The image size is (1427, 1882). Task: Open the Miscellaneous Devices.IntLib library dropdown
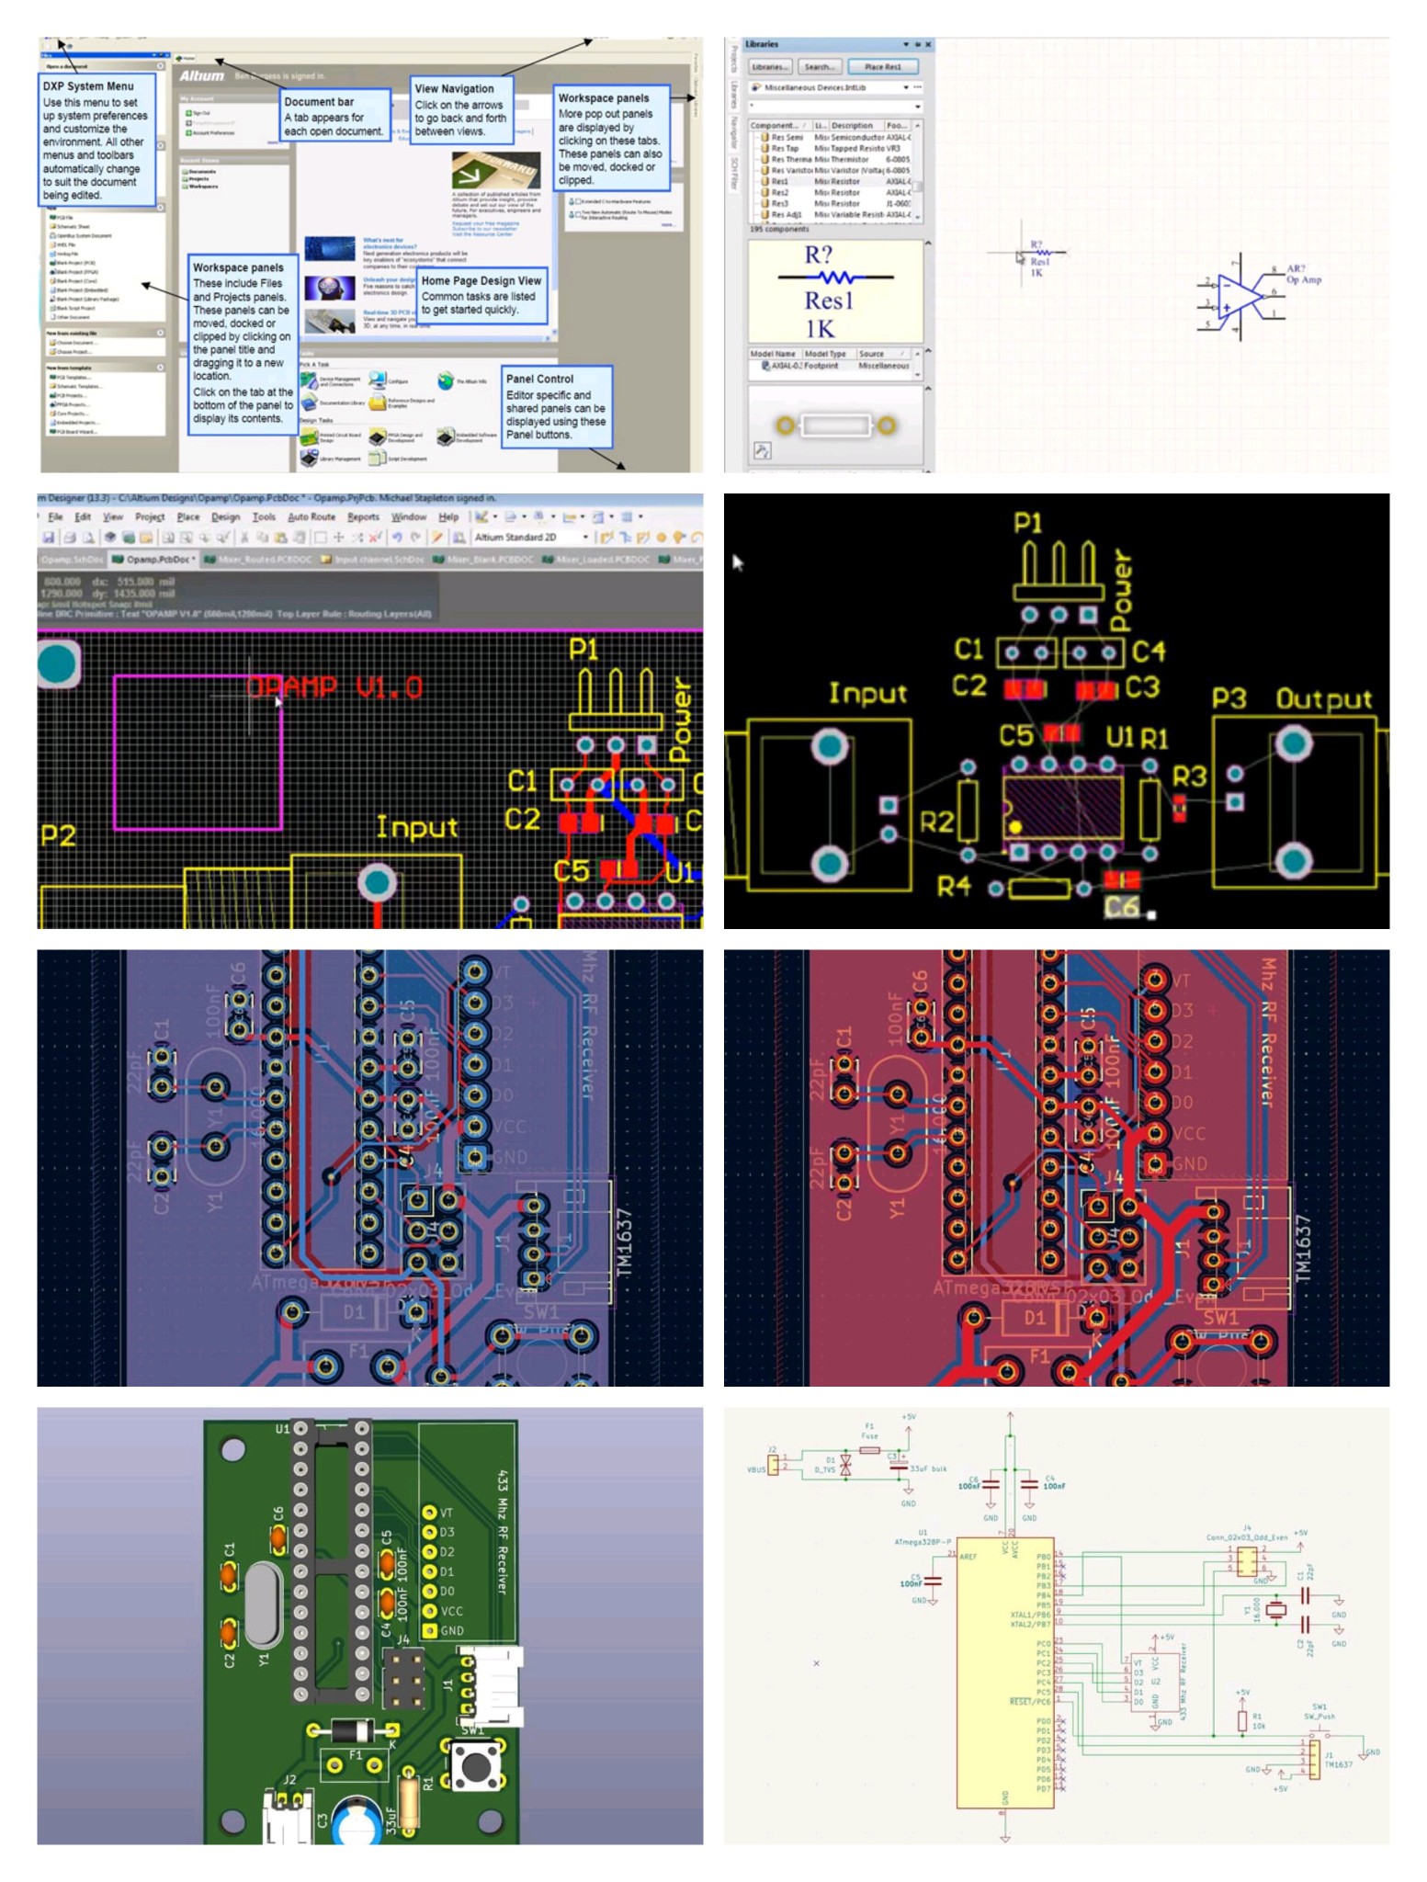[x=906, y=87]
